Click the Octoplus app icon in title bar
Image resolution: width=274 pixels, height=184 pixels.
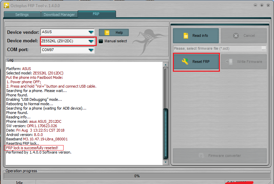pos(6,6)
